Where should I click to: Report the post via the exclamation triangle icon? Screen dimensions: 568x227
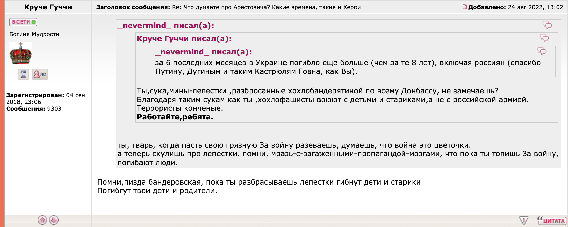tap(523, 220)
